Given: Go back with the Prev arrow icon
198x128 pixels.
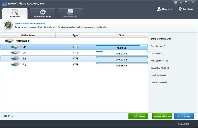Looking at the screenshot, I should (5, 116).
